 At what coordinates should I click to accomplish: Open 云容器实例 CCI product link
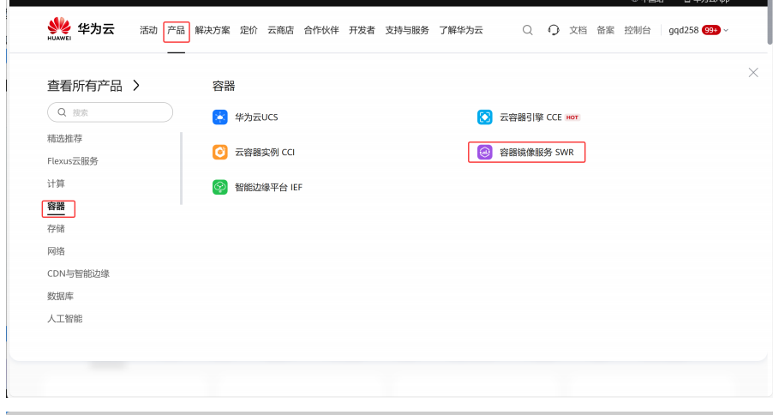pyautogui.click(x=265, y=152)
